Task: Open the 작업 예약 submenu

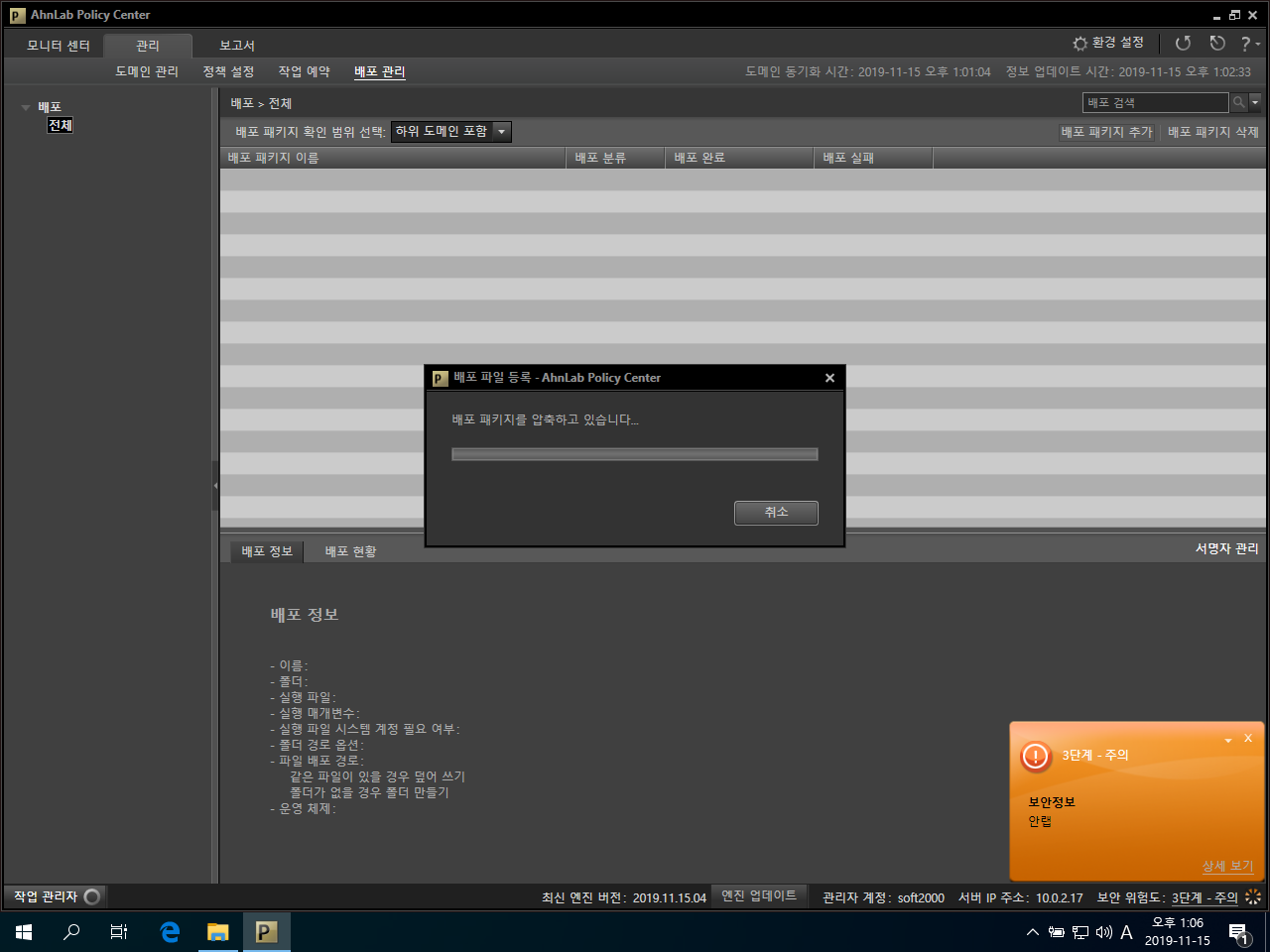Action: click(304, 71)
